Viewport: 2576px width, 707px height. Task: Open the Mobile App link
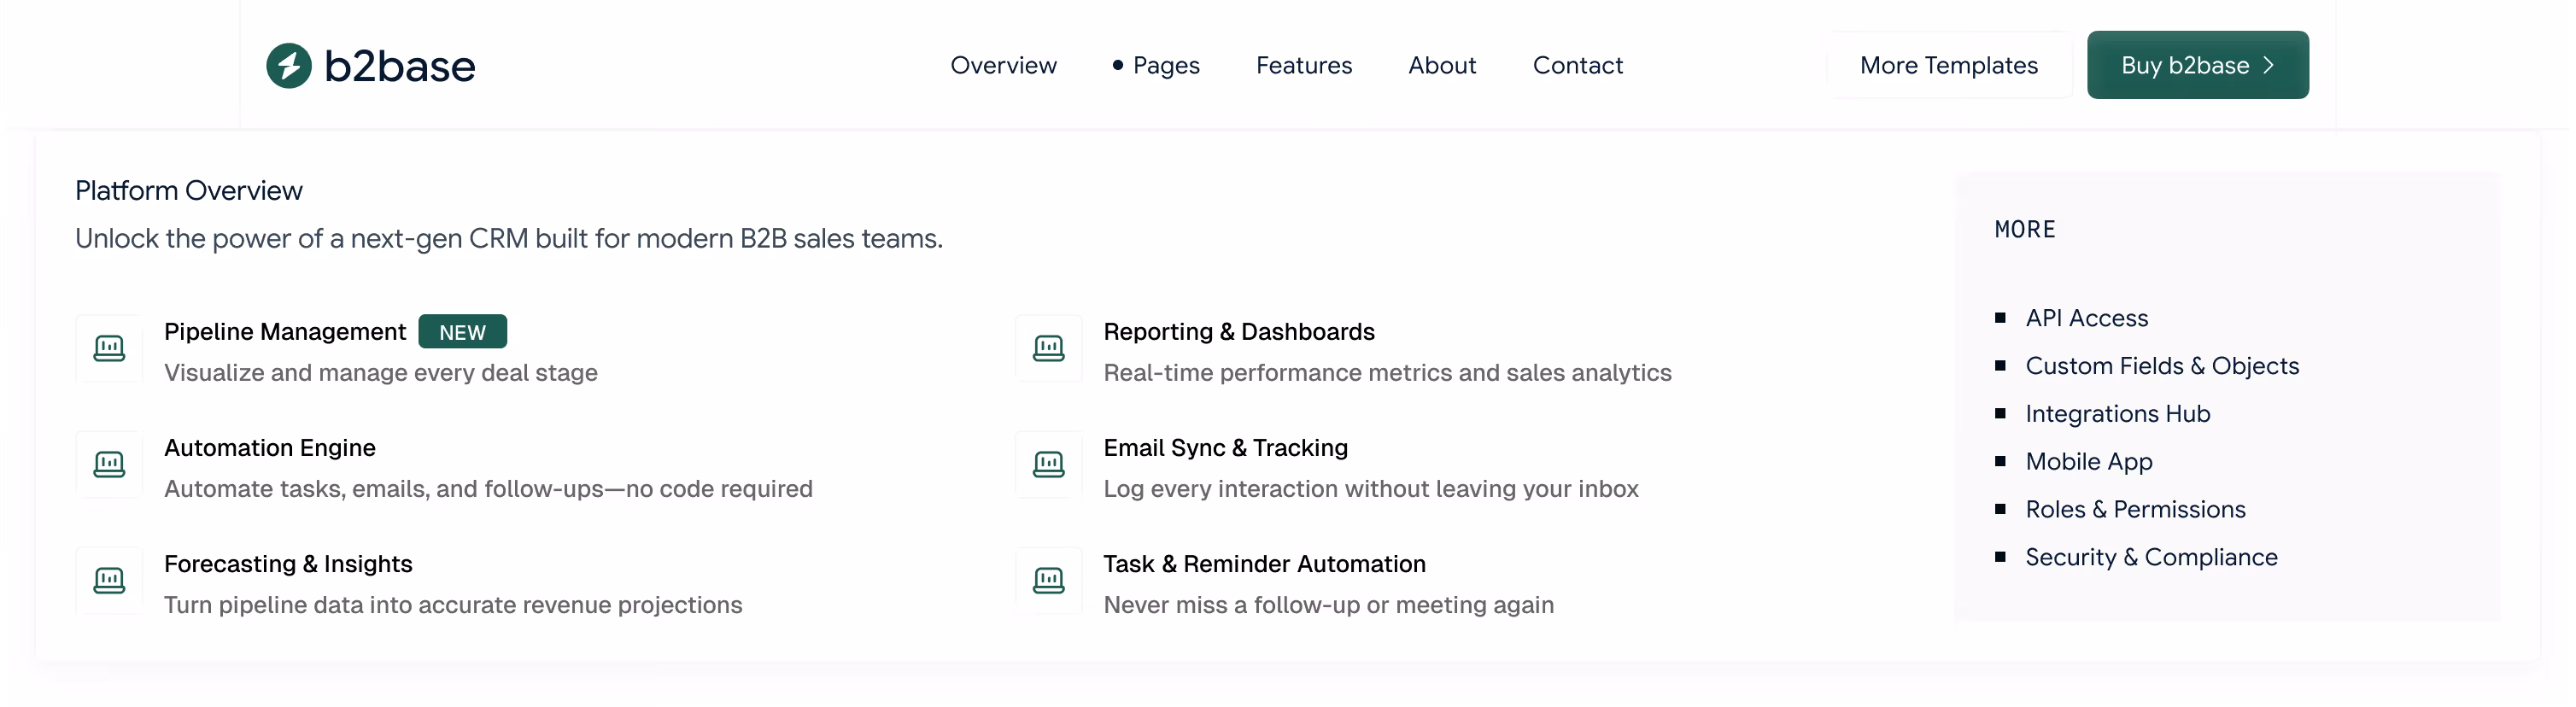2088,461
